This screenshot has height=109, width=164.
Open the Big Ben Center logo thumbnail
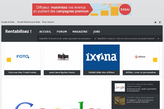pos(62,57)
